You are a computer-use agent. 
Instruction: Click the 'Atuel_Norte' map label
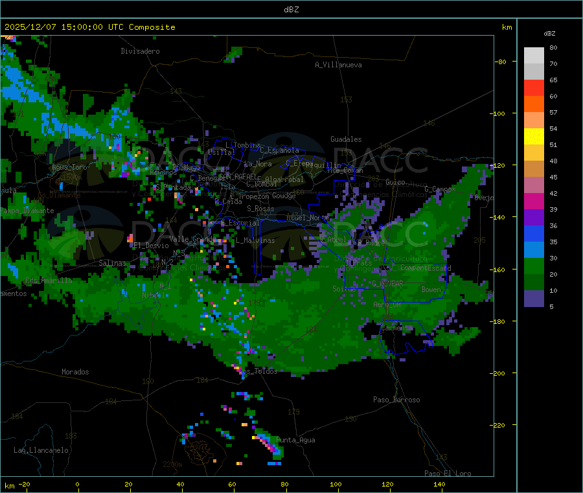(308, 218)
